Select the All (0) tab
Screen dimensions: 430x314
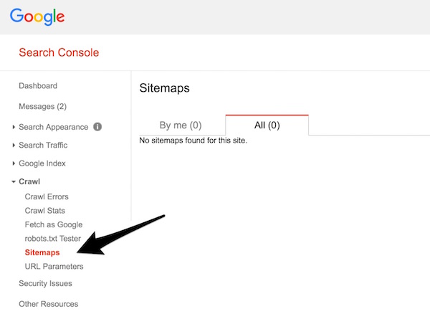pyautogui.click(x=267, y=125)
